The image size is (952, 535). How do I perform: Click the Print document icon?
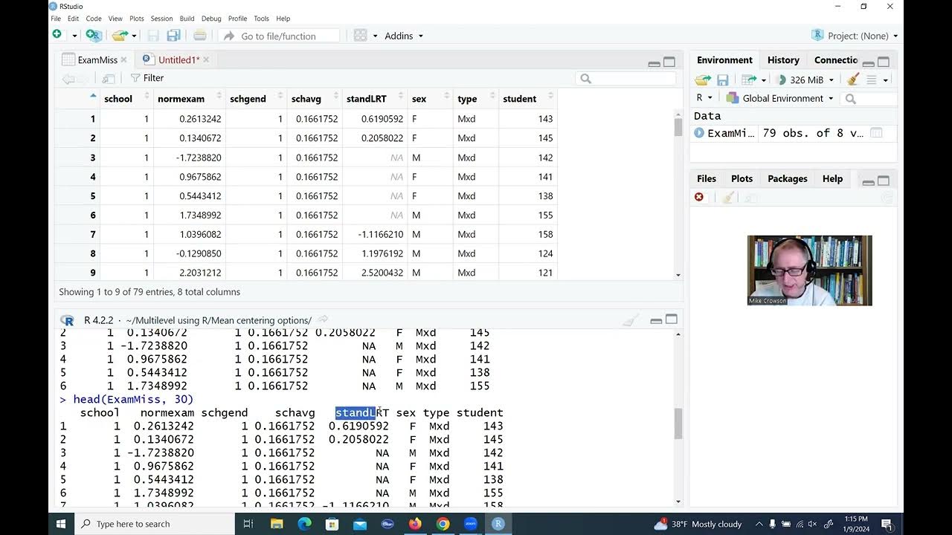tap(200, 35)
